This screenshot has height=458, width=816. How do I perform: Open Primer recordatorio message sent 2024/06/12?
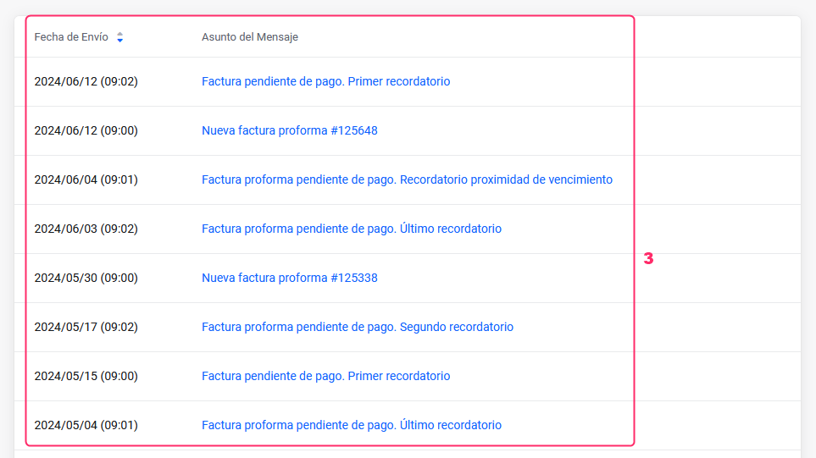[325, 82]
